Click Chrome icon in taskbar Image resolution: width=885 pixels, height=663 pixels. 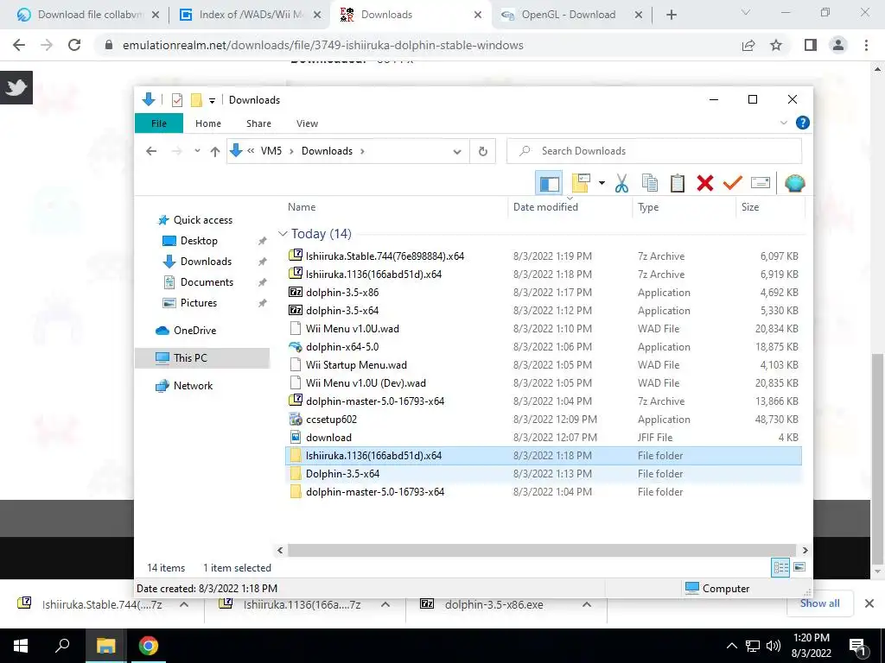point(149,646)
